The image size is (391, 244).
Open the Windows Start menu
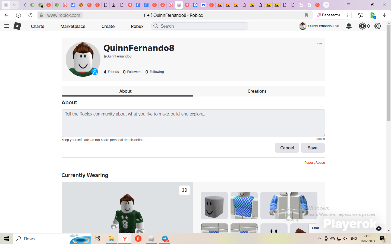[x=7, y=239]
